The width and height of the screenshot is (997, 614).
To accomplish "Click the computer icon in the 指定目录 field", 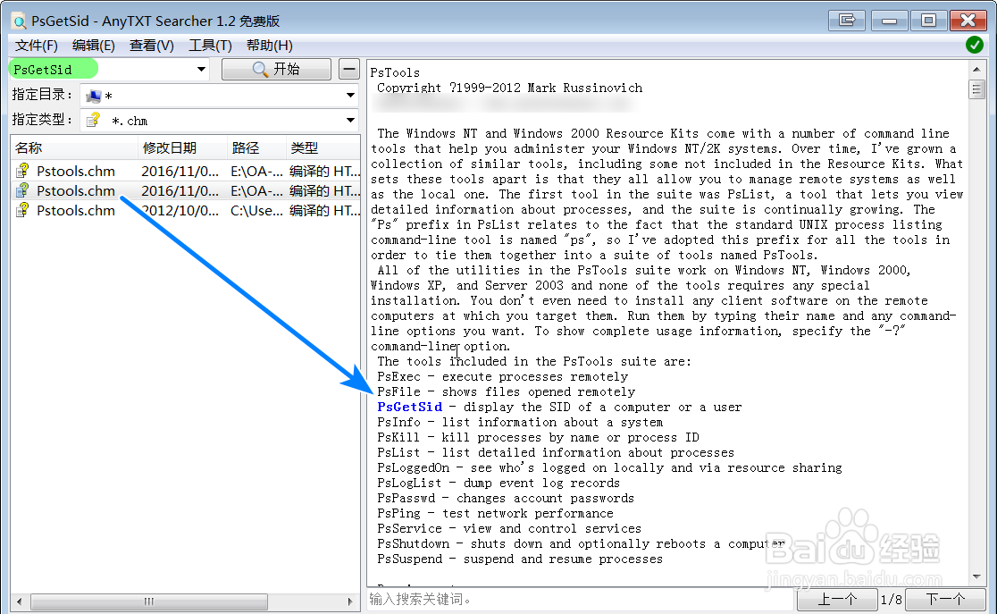I will click(x=94, y=96).
